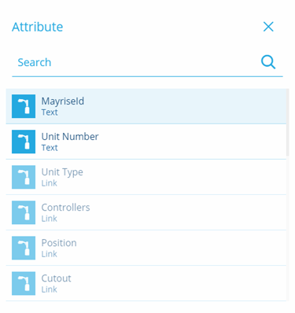Screen dimensions: 295x313
Task: Click the street light icon beside Position
Action: (24, 248)
